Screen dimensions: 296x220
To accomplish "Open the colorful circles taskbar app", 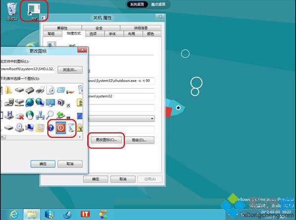I will pyautogui.click(x=103, y=215).
